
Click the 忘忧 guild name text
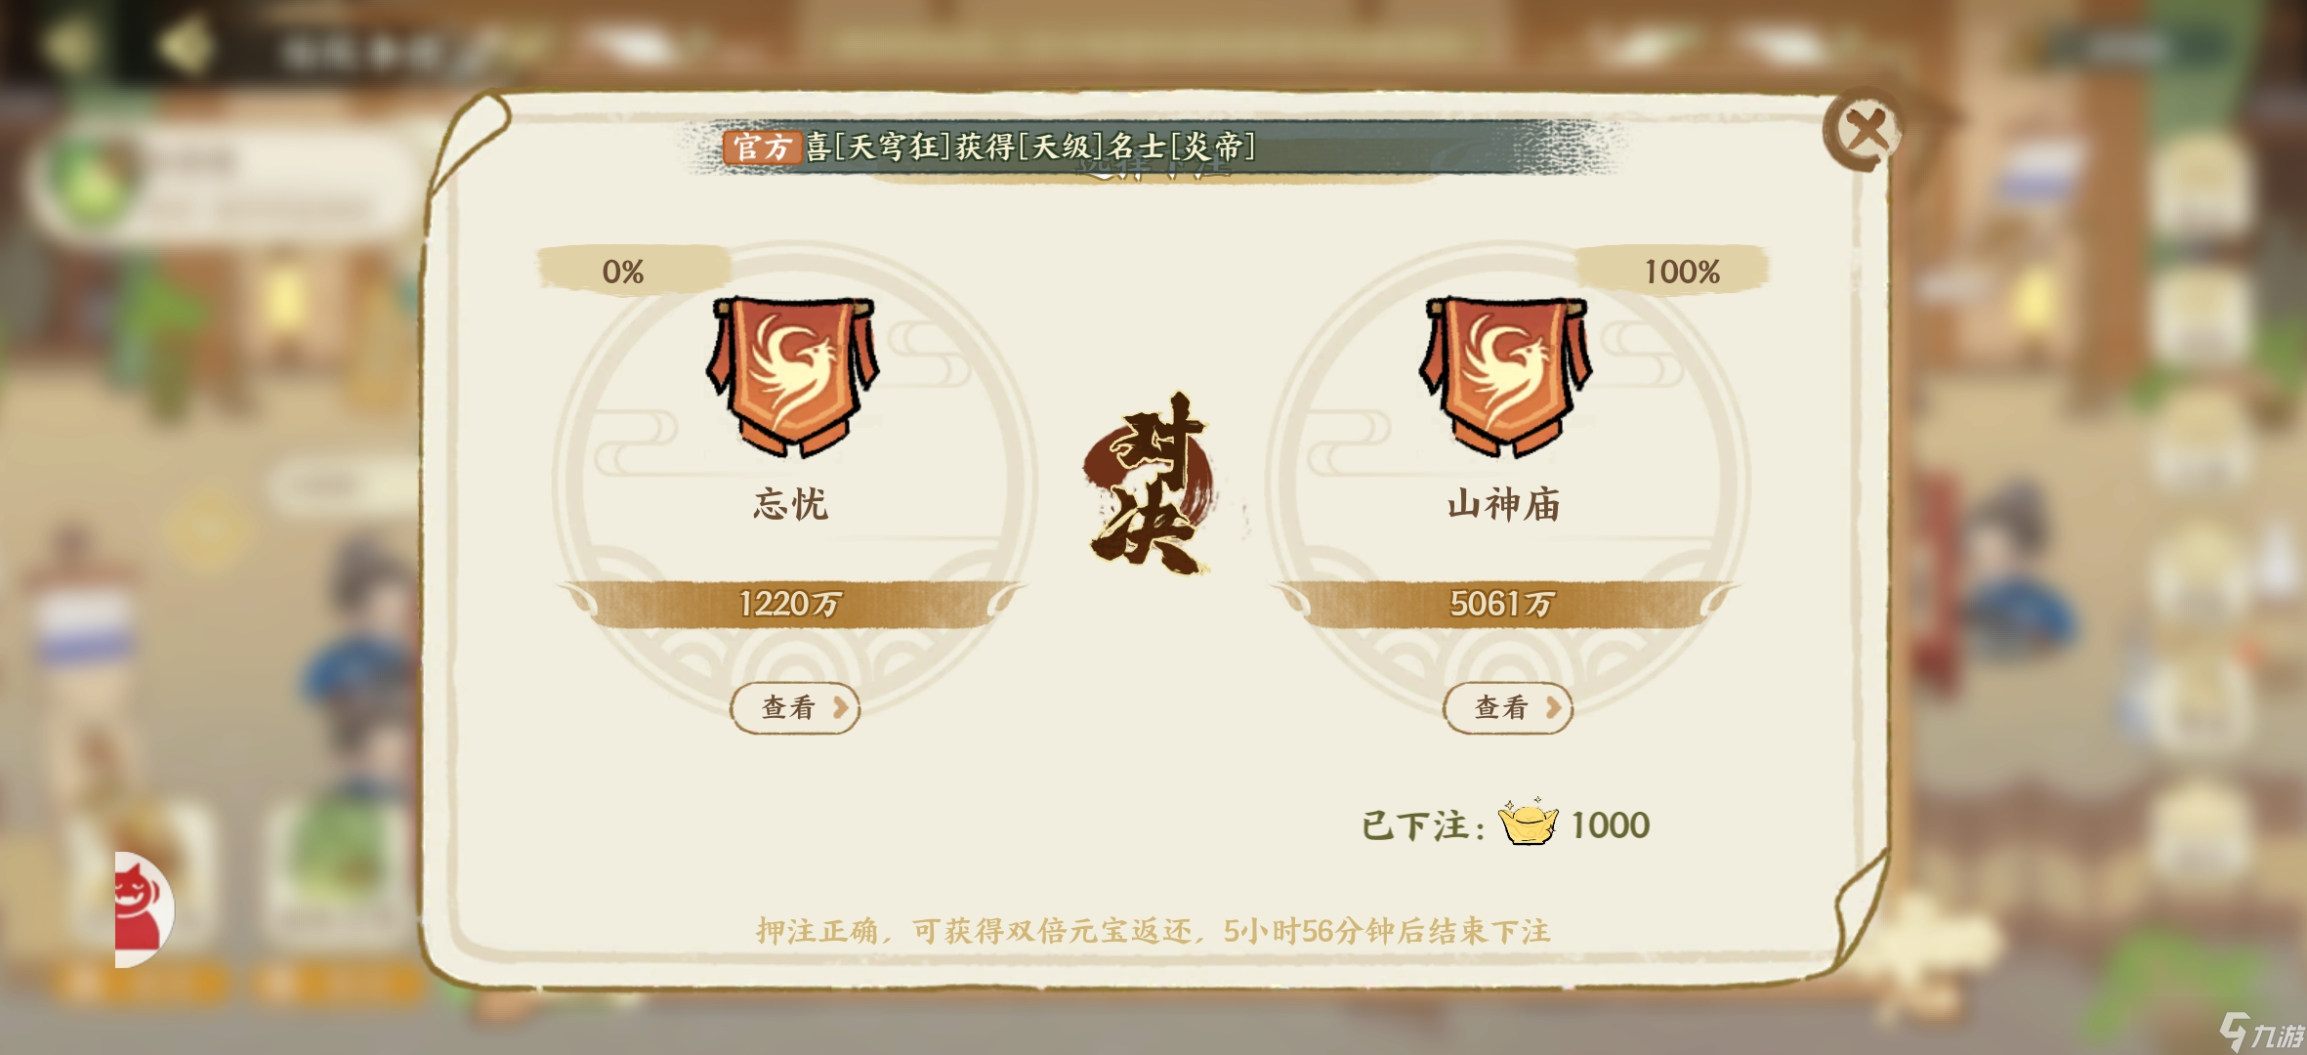791,505
